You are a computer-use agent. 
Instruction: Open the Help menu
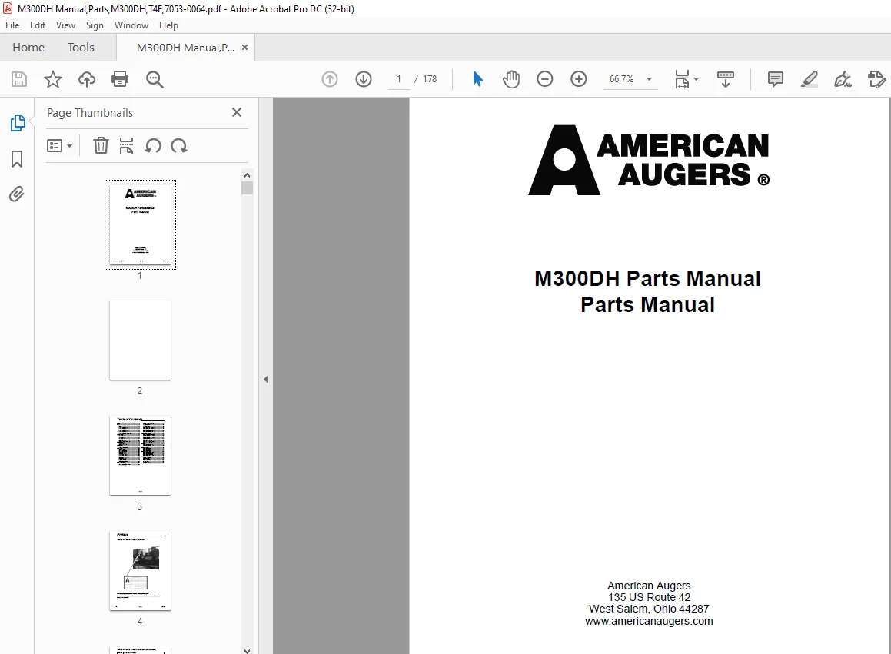pos(168,25)
